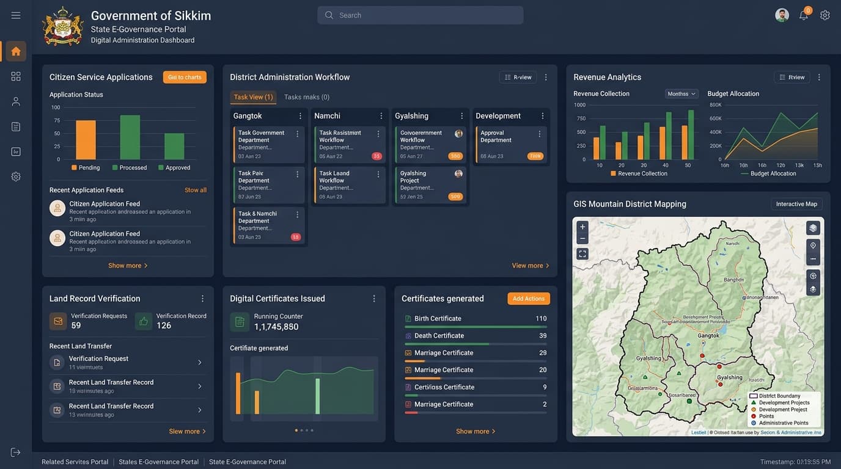Screen dimensions: 841x469
Task: Open the sidebar settings gear icon
Action: pyautogui.click(x=16, y=176)
